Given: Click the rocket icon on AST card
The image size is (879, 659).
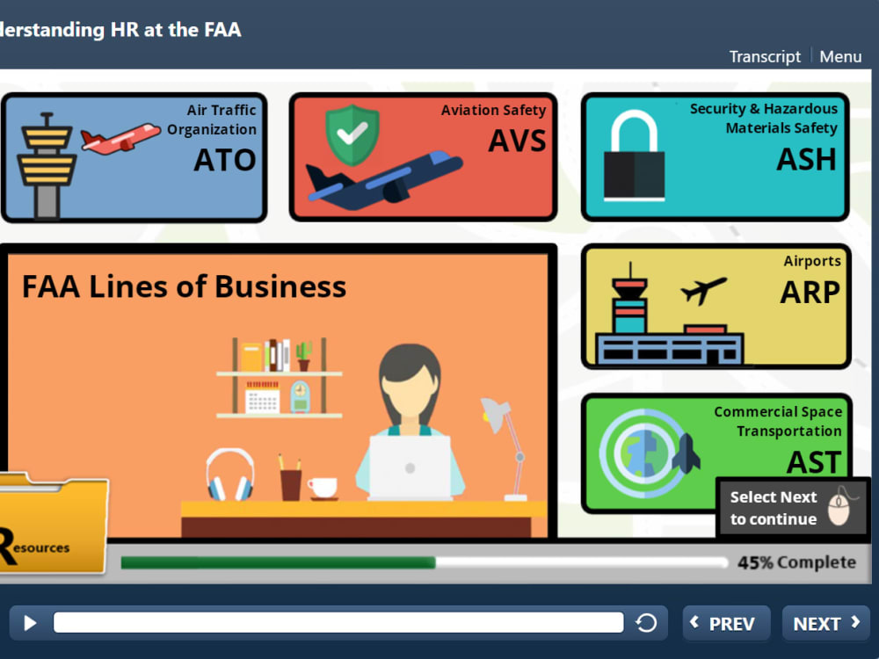Looking at the screenshot, I should tap(686, 453).
